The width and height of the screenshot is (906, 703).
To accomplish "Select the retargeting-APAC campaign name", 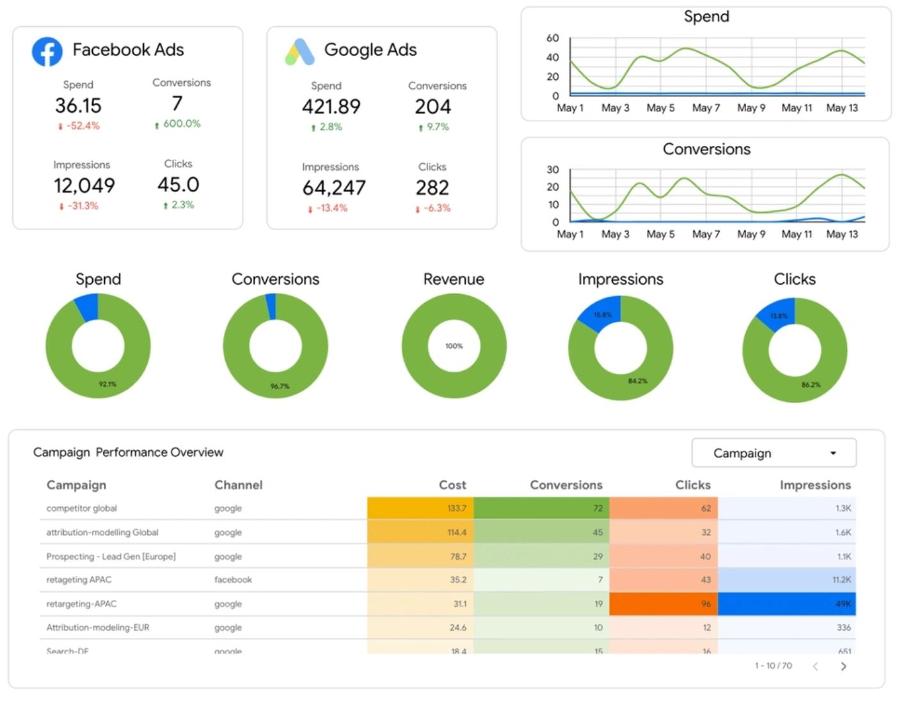I will point(81,604).
